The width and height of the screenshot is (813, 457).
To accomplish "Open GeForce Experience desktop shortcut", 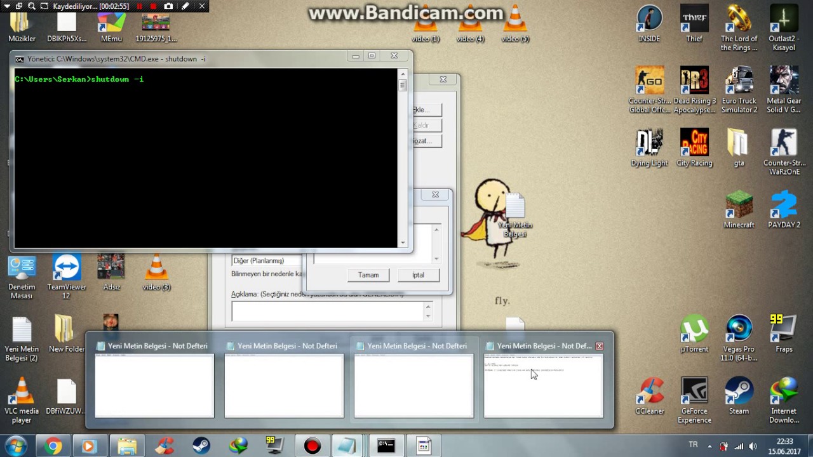I will point(694,401).
